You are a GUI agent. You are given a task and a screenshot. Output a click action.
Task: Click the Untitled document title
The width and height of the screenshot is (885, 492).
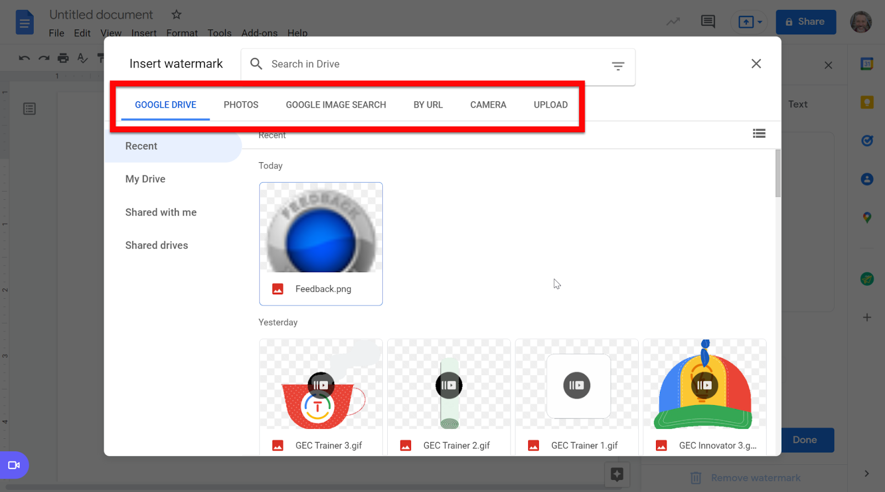(101, 14)
